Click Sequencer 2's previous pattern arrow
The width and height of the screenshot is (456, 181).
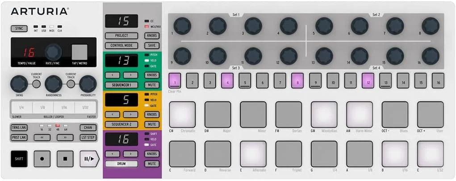[x=113, y=115]
